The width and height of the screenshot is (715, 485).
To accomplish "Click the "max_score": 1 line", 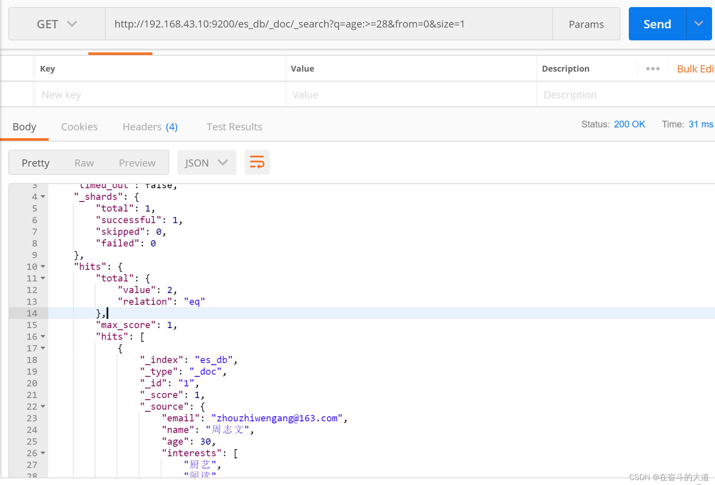I will coord(136,325).
